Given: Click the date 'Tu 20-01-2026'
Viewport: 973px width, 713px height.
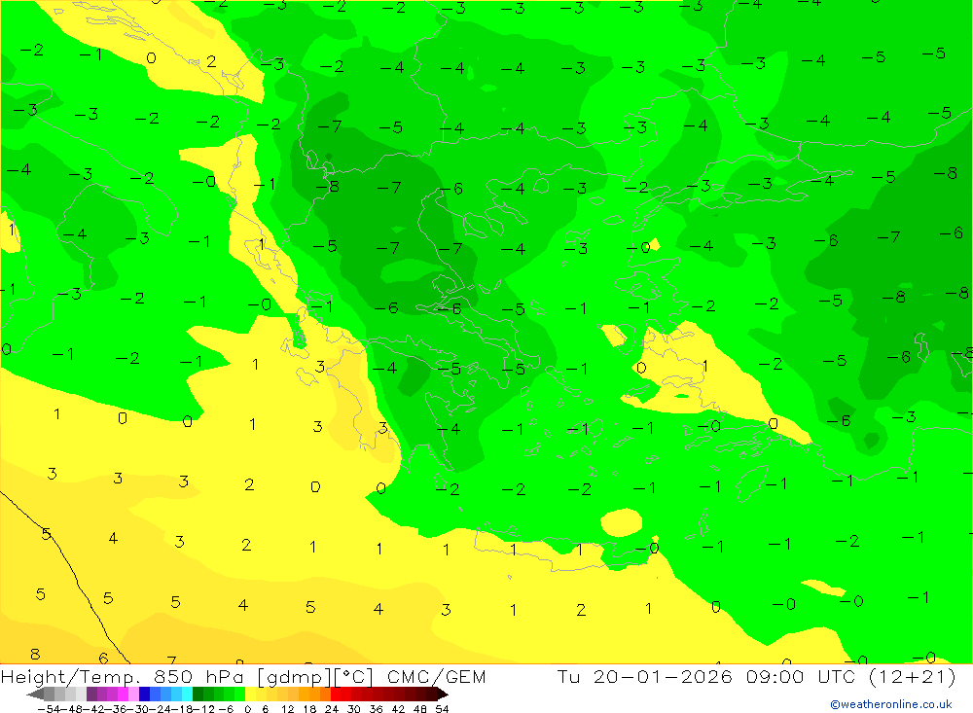Looking at the screenshot, I should (645, 676).
